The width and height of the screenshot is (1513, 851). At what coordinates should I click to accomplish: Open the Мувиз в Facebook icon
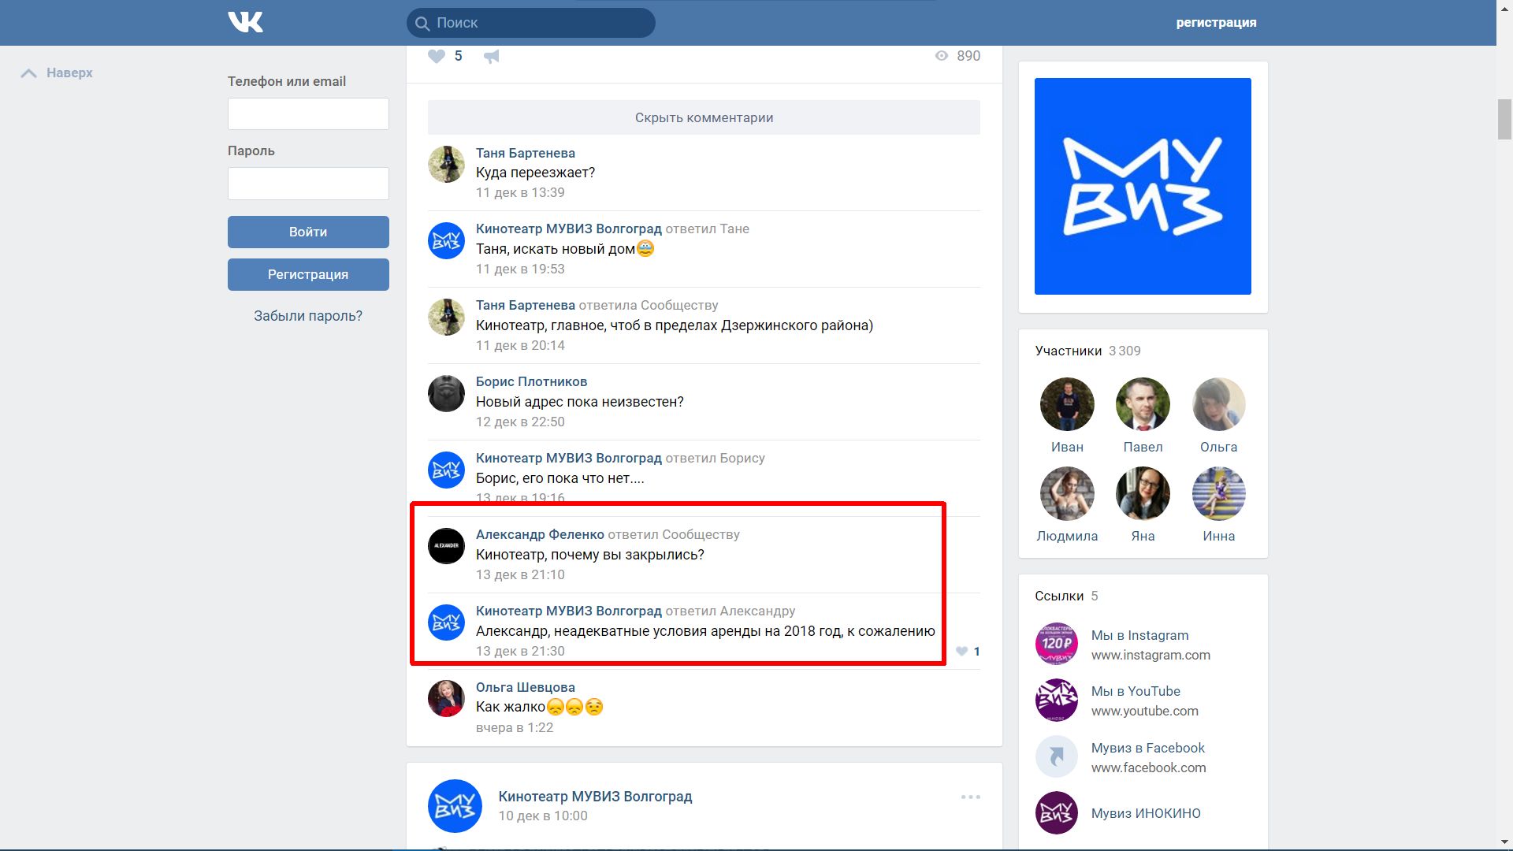pyautogui.click(x=1056, y=757)
